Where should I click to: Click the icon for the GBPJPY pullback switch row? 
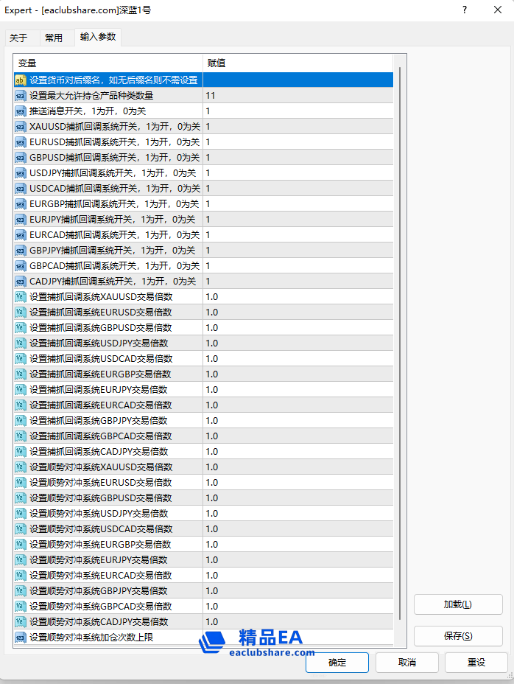[x=21, y=250]
